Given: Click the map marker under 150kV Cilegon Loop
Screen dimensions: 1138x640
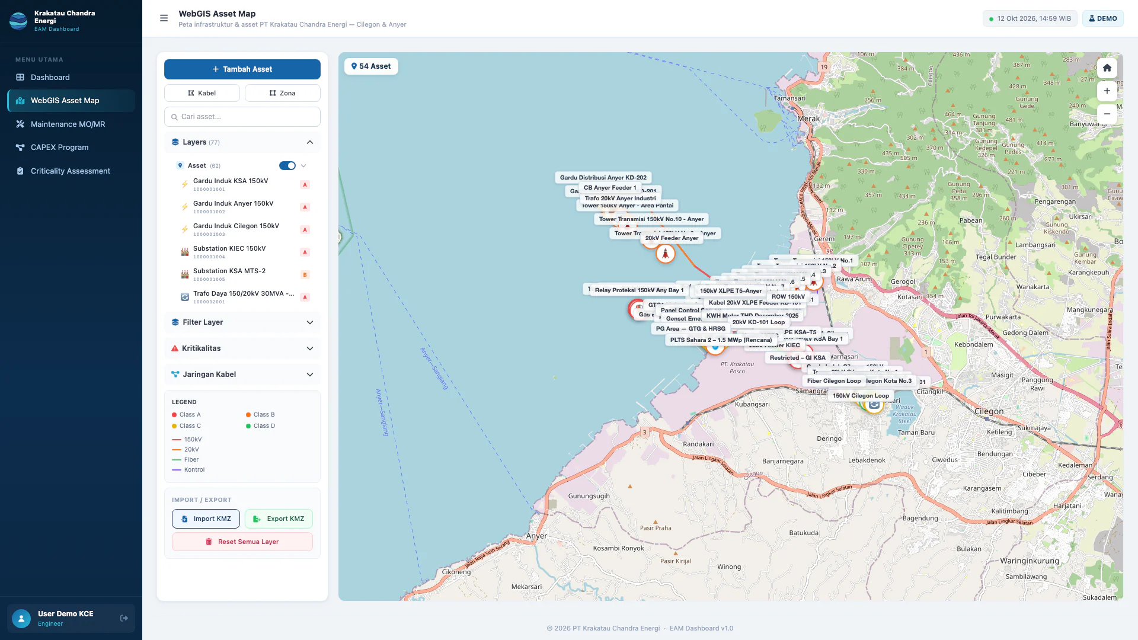Looking at the screenshot, I should tap(874, 405).
